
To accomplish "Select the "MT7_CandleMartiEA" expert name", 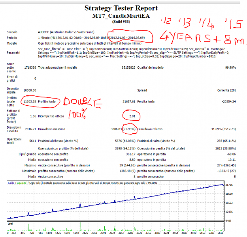I will click(x=121, y=16).
